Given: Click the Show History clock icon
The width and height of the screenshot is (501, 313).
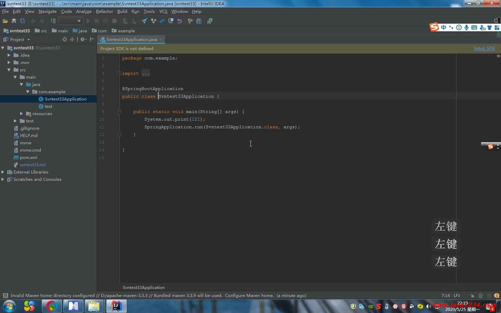Looking at the screenshot, I should [x=171, y=21].
